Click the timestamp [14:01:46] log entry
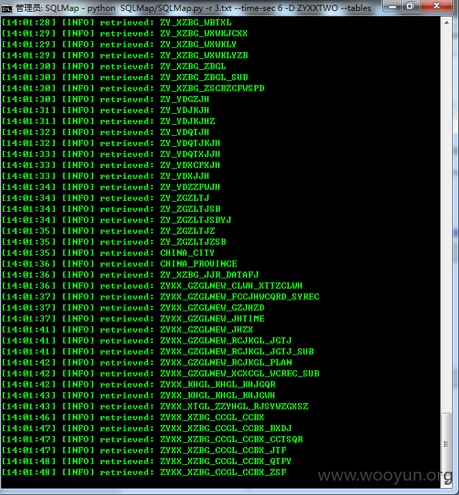Screen dimensions: 459x495 point(29,418)
